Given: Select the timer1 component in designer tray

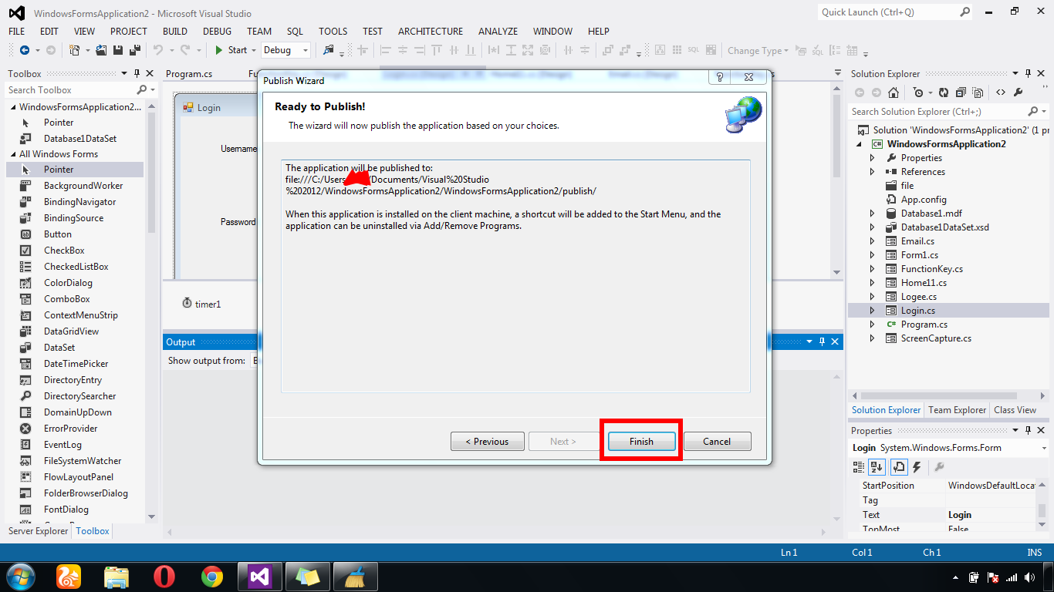Looking at the screenshot, I should [x=201, y=304].
